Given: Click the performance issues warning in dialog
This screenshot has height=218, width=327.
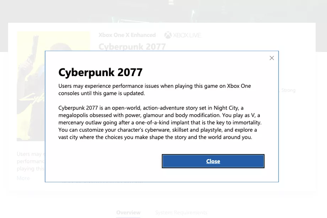Looking at the screenshot, I should (155, 90).
